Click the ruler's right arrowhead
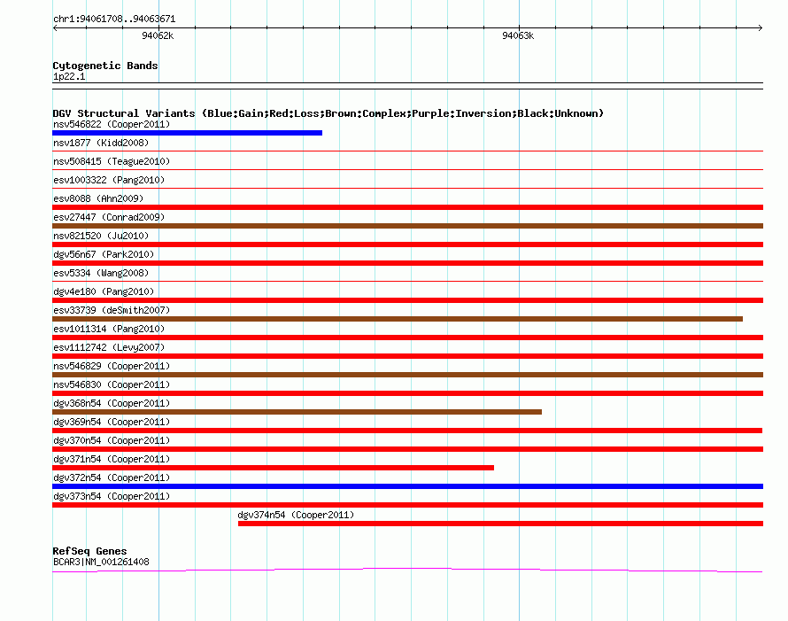 coord(761,27)
